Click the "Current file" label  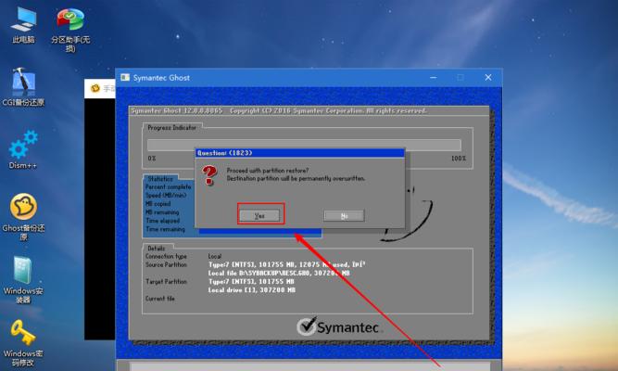coord(159,299)
